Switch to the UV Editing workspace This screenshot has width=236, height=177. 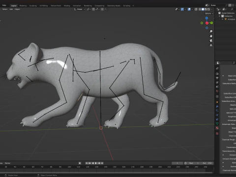(x=44, y=5)
